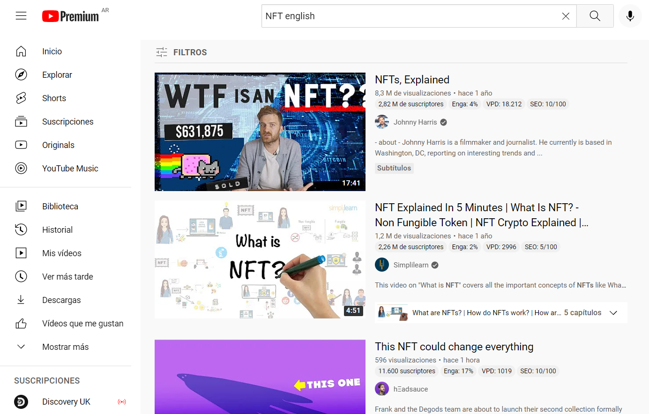Clear the search query with the X
The width and height of the screenshot is (649, 414).
point(566,15)
